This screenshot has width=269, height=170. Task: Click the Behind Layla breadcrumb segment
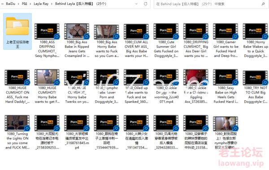point(81,4)
